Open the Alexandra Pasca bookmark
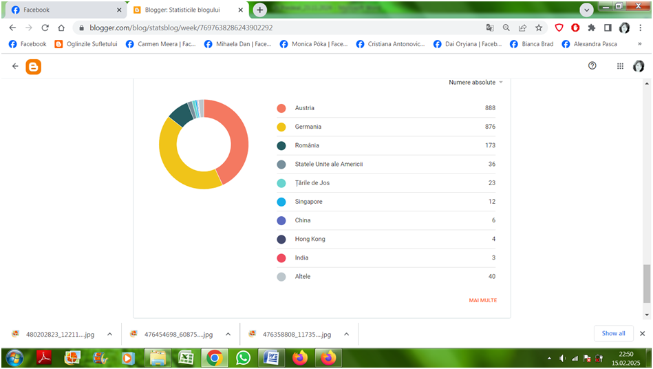This screenshot has height=369, width=653. 589,44
